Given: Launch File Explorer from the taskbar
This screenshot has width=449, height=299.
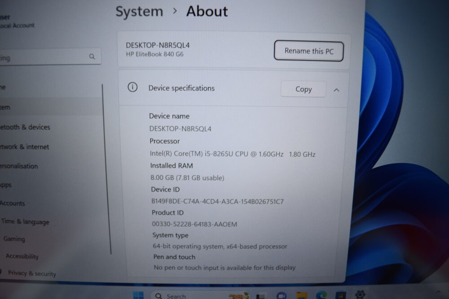Looking at the screenshot, I should tap(302, 295).
